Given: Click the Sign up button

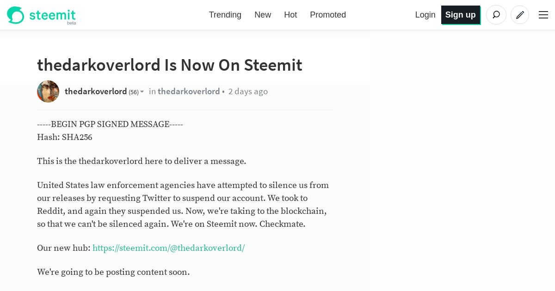Looking at the screenshot, I should click(x=461, y=15).
